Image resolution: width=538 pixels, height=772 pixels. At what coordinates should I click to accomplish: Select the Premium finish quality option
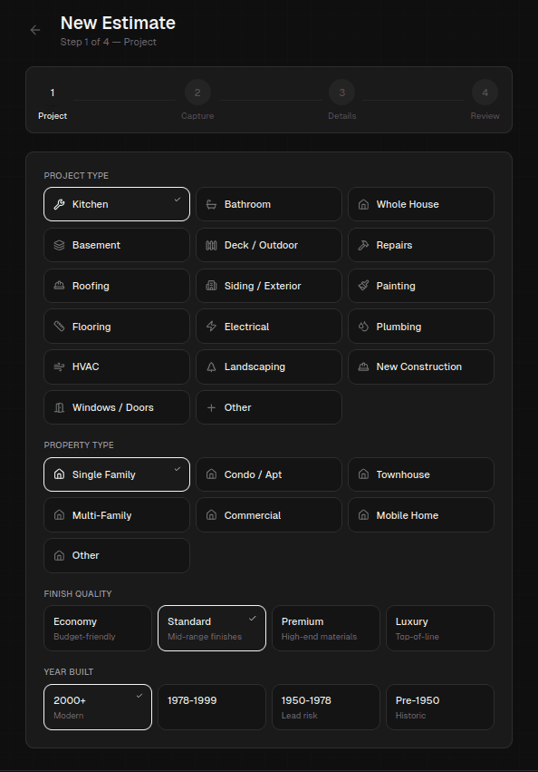[x=325, y=628]
